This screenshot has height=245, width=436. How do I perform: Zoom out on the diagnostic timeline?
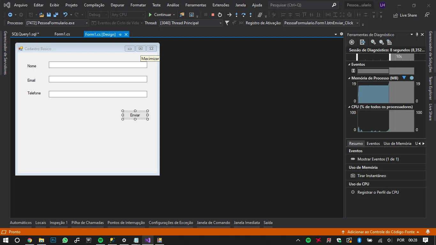click(x=381, y=42)
